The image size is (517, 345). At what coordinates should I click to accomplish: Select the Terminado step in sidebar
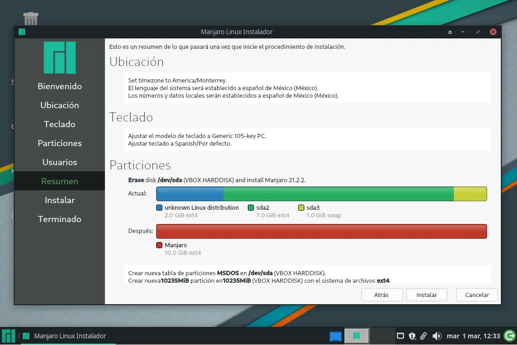click(60, 219)
